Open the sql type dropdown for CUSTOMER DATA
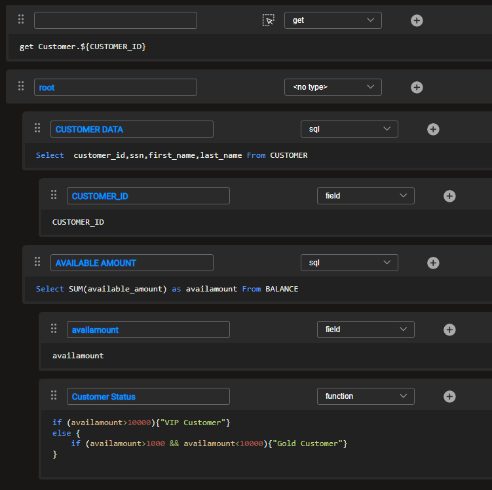The image size is (492, 490). [x=349, y=129]
